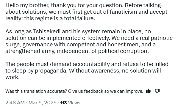The width and height of the screenshot is (178, 107).
Task: Click the word 'Tshisekedi' in the post
Action: point(47,32)
